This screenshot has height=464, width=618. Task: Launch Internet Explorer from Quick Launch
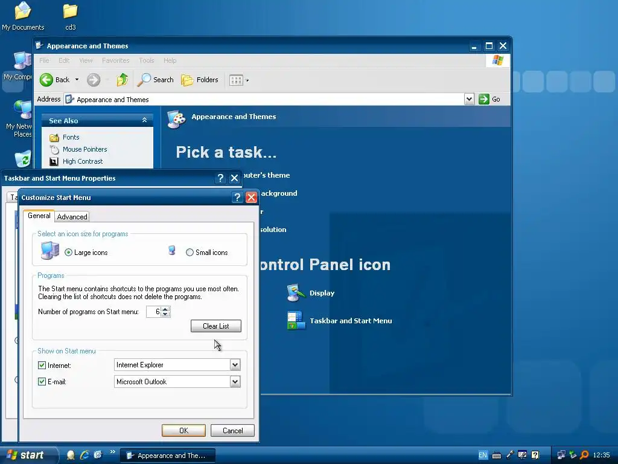pos(84,455)
